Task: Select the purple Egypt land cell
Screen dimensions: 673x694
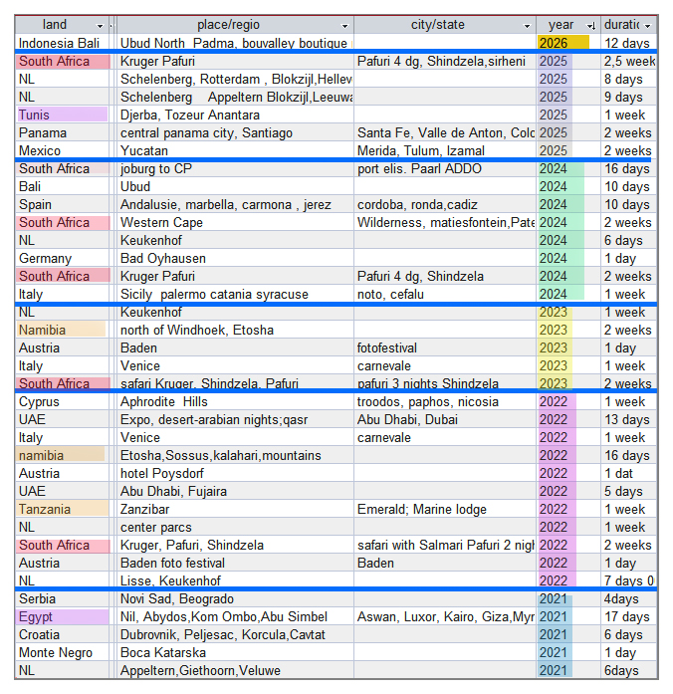Action: coord(62,616)
